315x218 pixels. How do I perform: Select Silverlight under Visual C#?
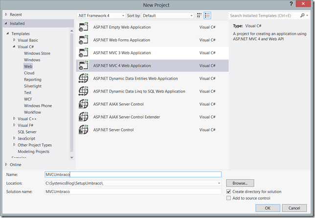tap(33, 86)
